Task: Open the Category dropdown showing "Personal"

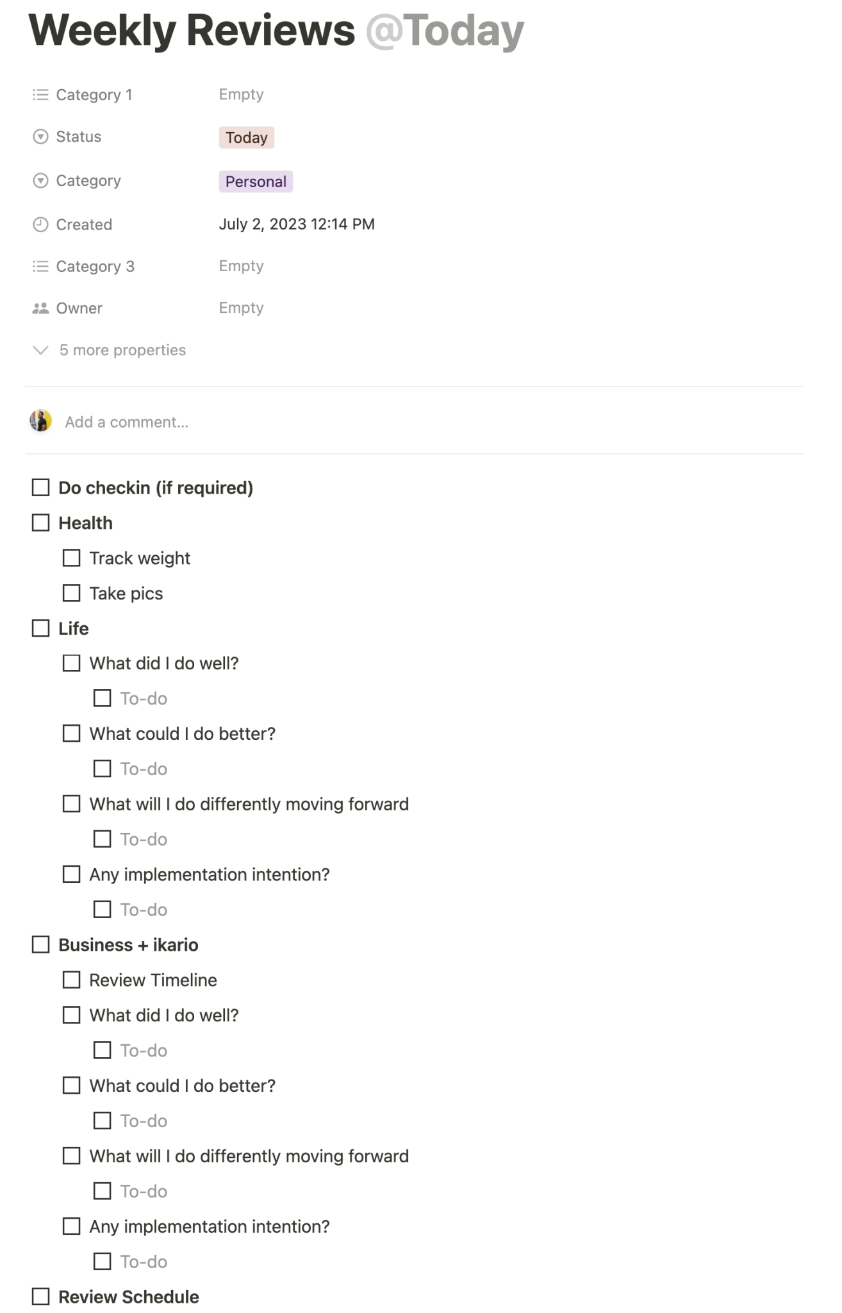Action: coord(256,182)
